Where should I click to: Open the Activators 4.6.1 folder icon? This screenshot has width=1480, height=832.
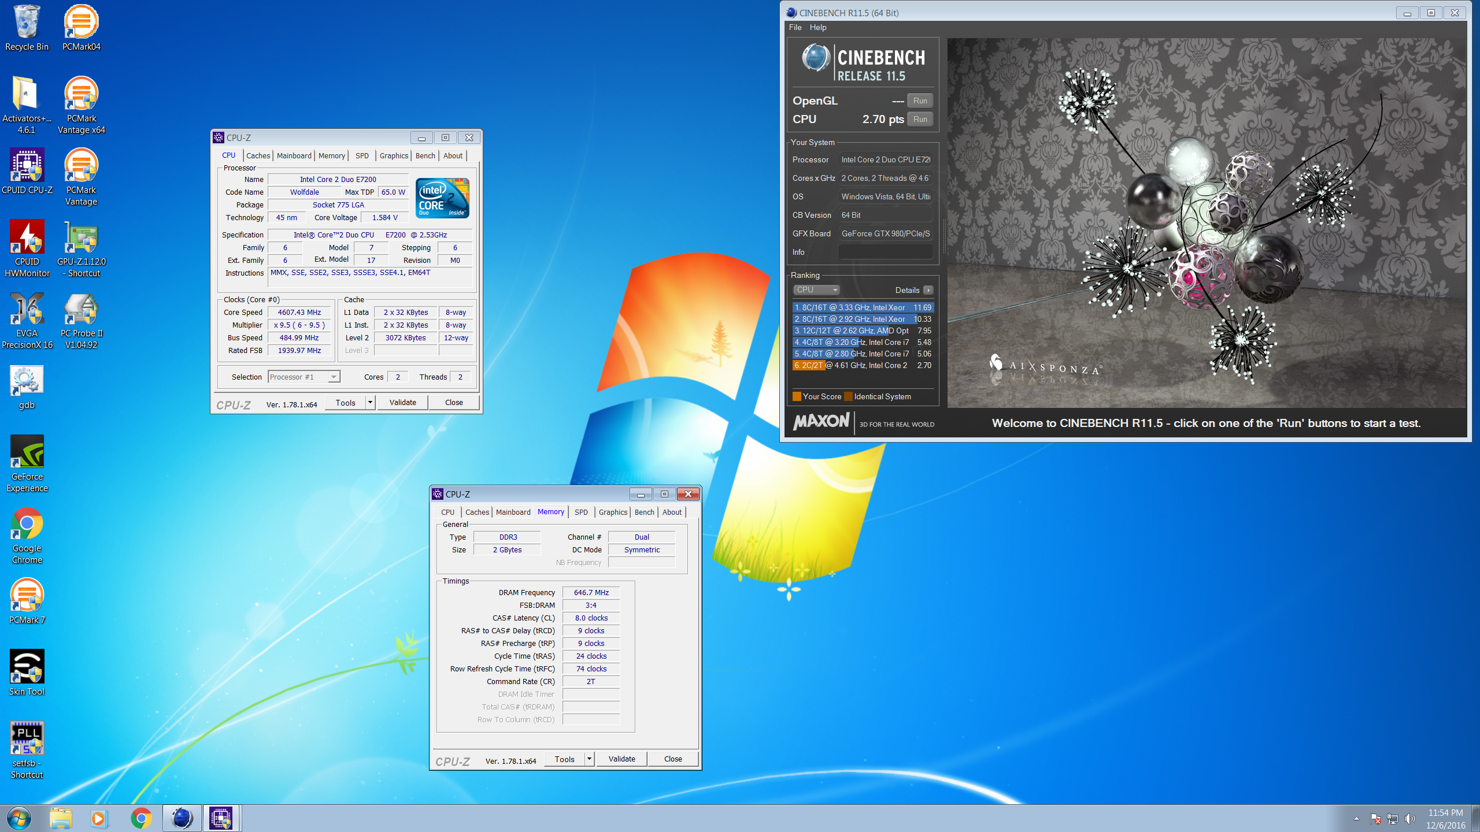click(27, 105)
